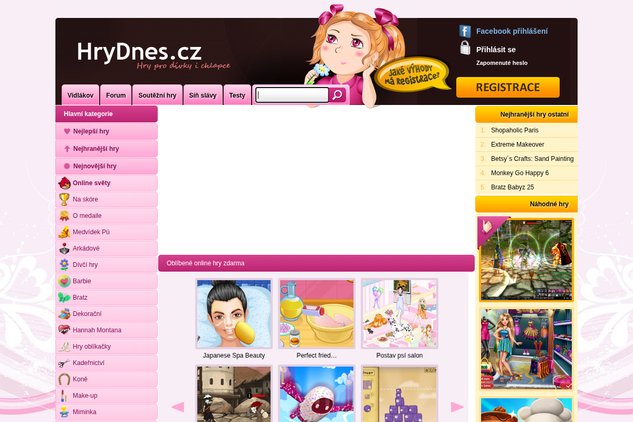The image size is (633, 422).
Task: Click the starburst icon beside Nejnovější hry
Action: (67, 166)
